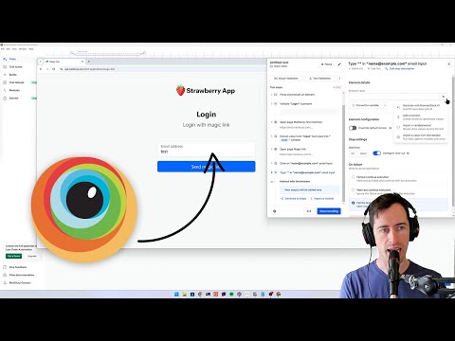Click the Generate AI steps link
This screenshot has width=455, height=341.
(x=294, y=199)
